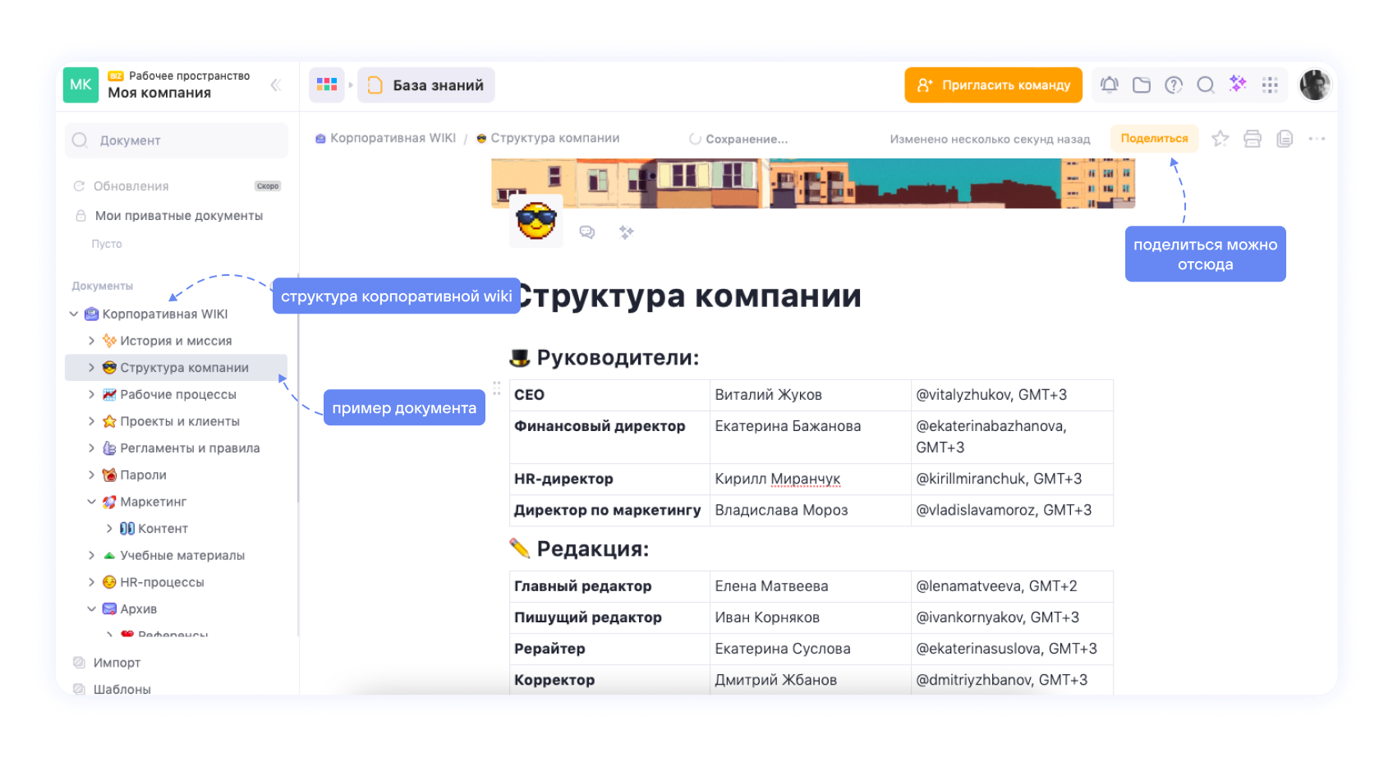Click the Пригласить команду button
Image resolution: width=1393 pixels, height=757 pixels.
(x=993, y=85)
